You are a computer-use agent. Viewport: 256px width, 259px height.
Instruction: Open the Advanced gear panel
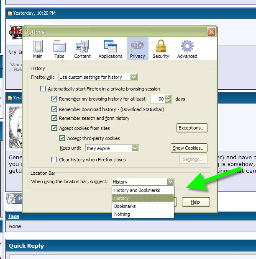(187, 49)
